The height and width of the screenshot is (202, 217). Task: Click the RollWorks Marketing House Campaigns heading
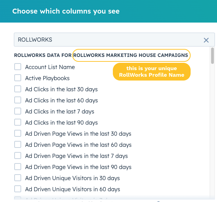click(131, 55)
